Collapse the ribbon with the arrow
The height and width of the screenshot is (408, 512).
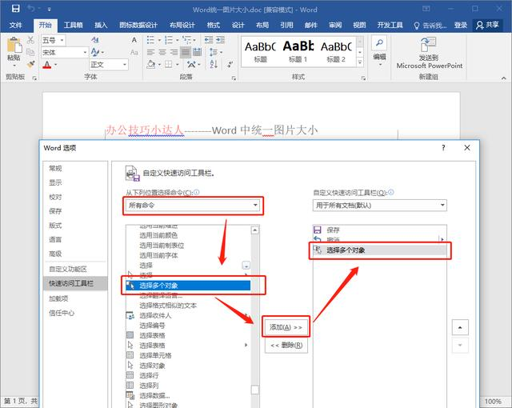pos(503,78)
